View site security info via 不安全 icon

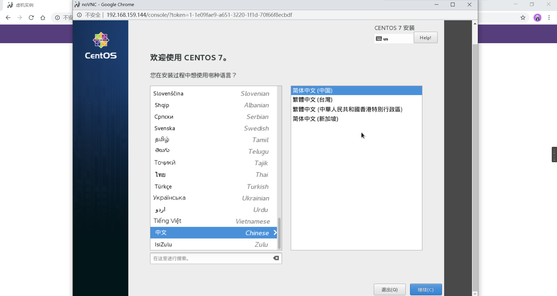[x=79, y=15]
